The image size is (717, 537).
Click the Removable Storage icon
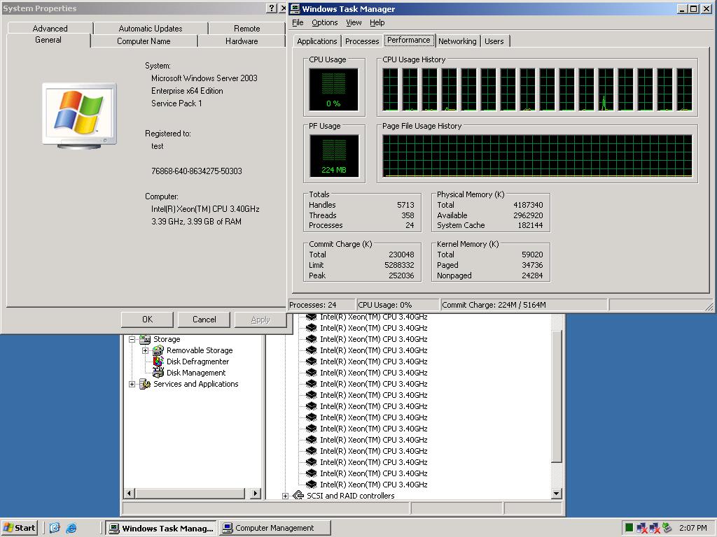pyautogui.click(x=158, y=350)
